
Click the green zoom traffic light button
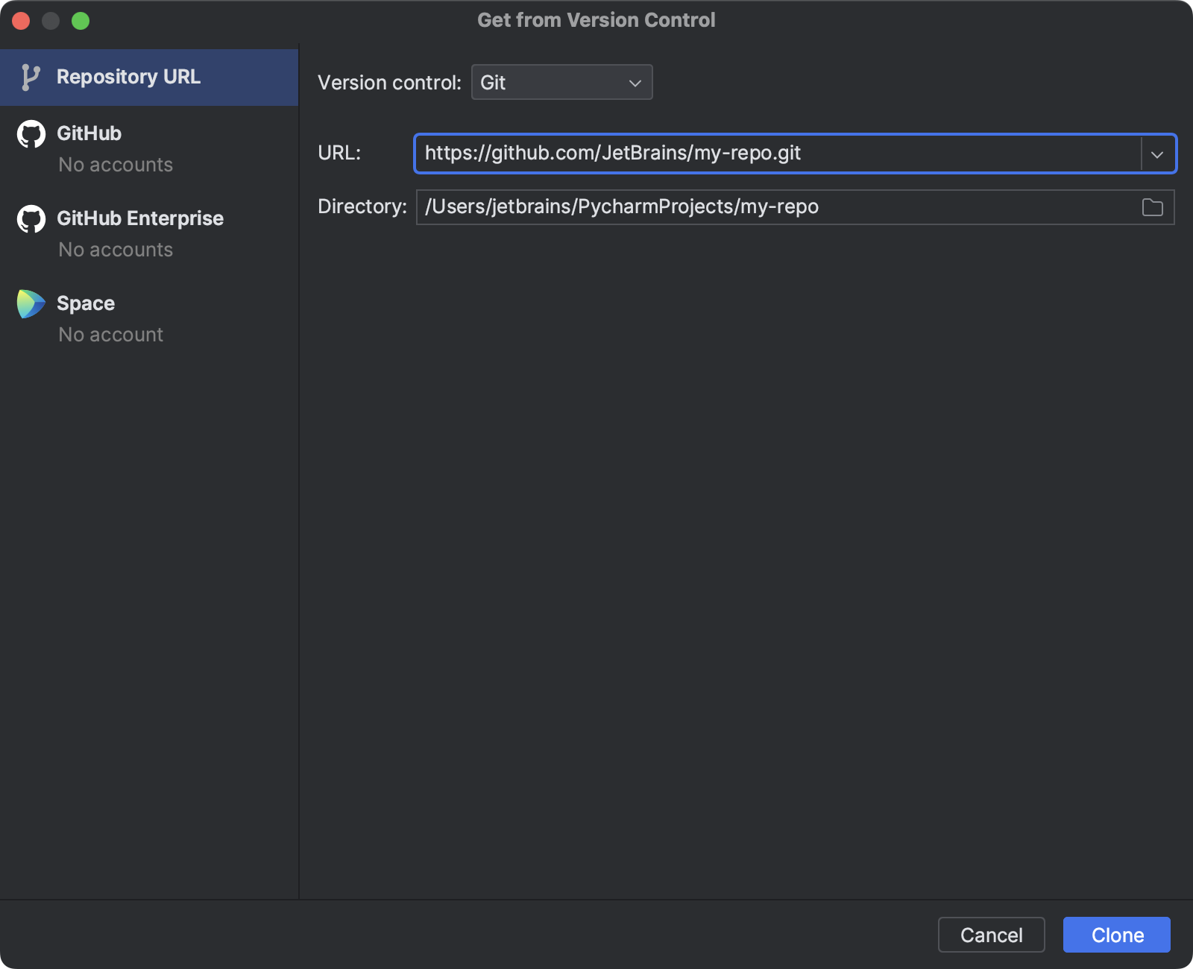click(x=80, y=22)
